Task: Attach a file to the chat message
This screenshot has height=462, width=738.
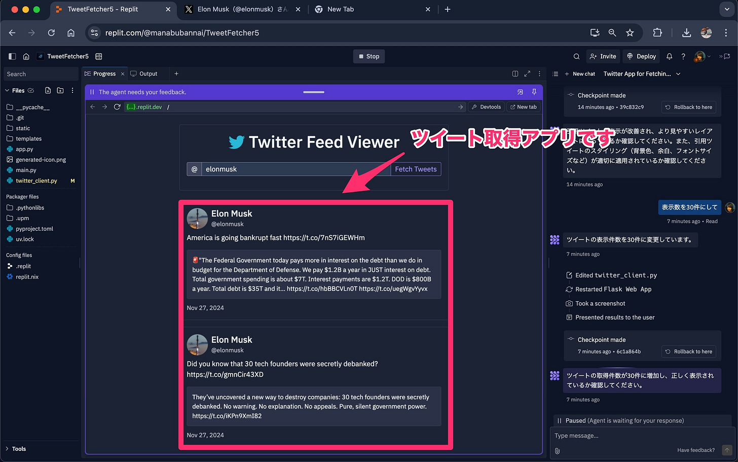Action: (x=557, y=450)
